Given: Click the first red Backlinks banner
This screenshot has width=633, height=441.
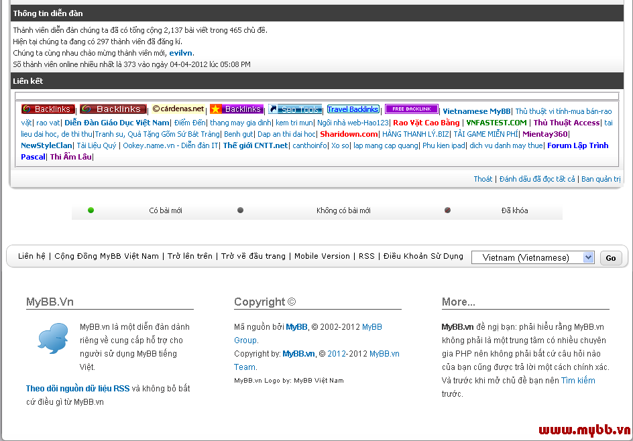Looking at the screenshot, I should [48, 109].
